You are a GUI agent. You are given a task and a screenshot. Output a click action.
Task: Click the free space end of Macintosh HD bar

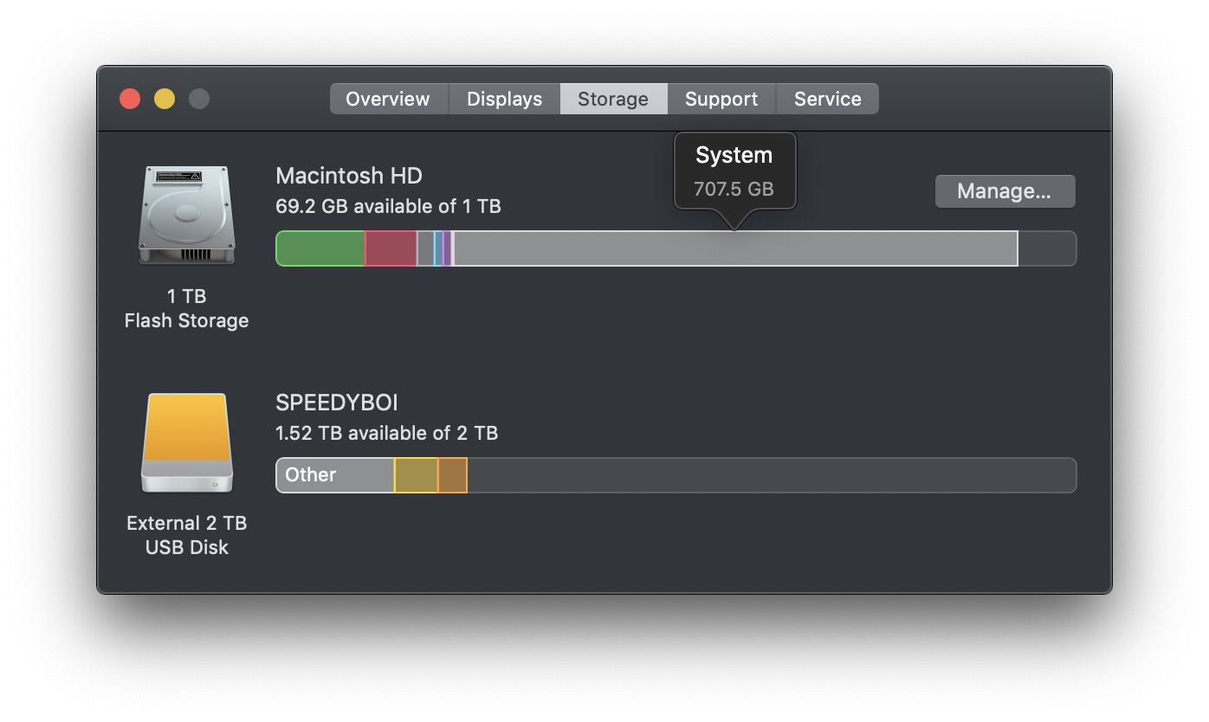tap(1046, 248)
